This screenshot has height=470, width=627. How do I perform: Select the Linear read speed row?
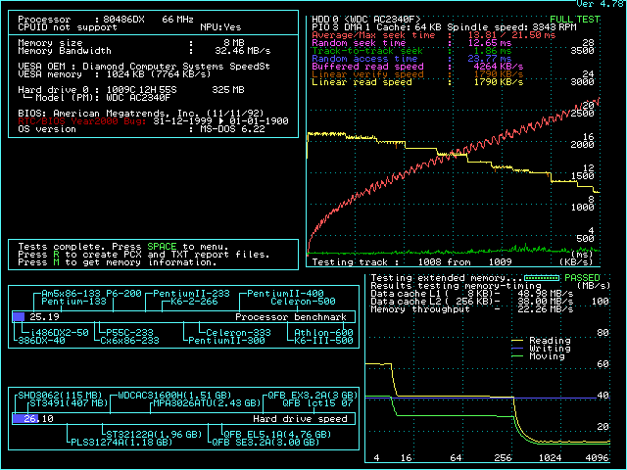[417, 82]
